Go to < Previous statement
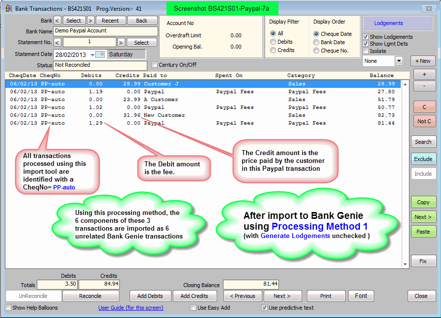The image size is (441, 318). (243, 296)
